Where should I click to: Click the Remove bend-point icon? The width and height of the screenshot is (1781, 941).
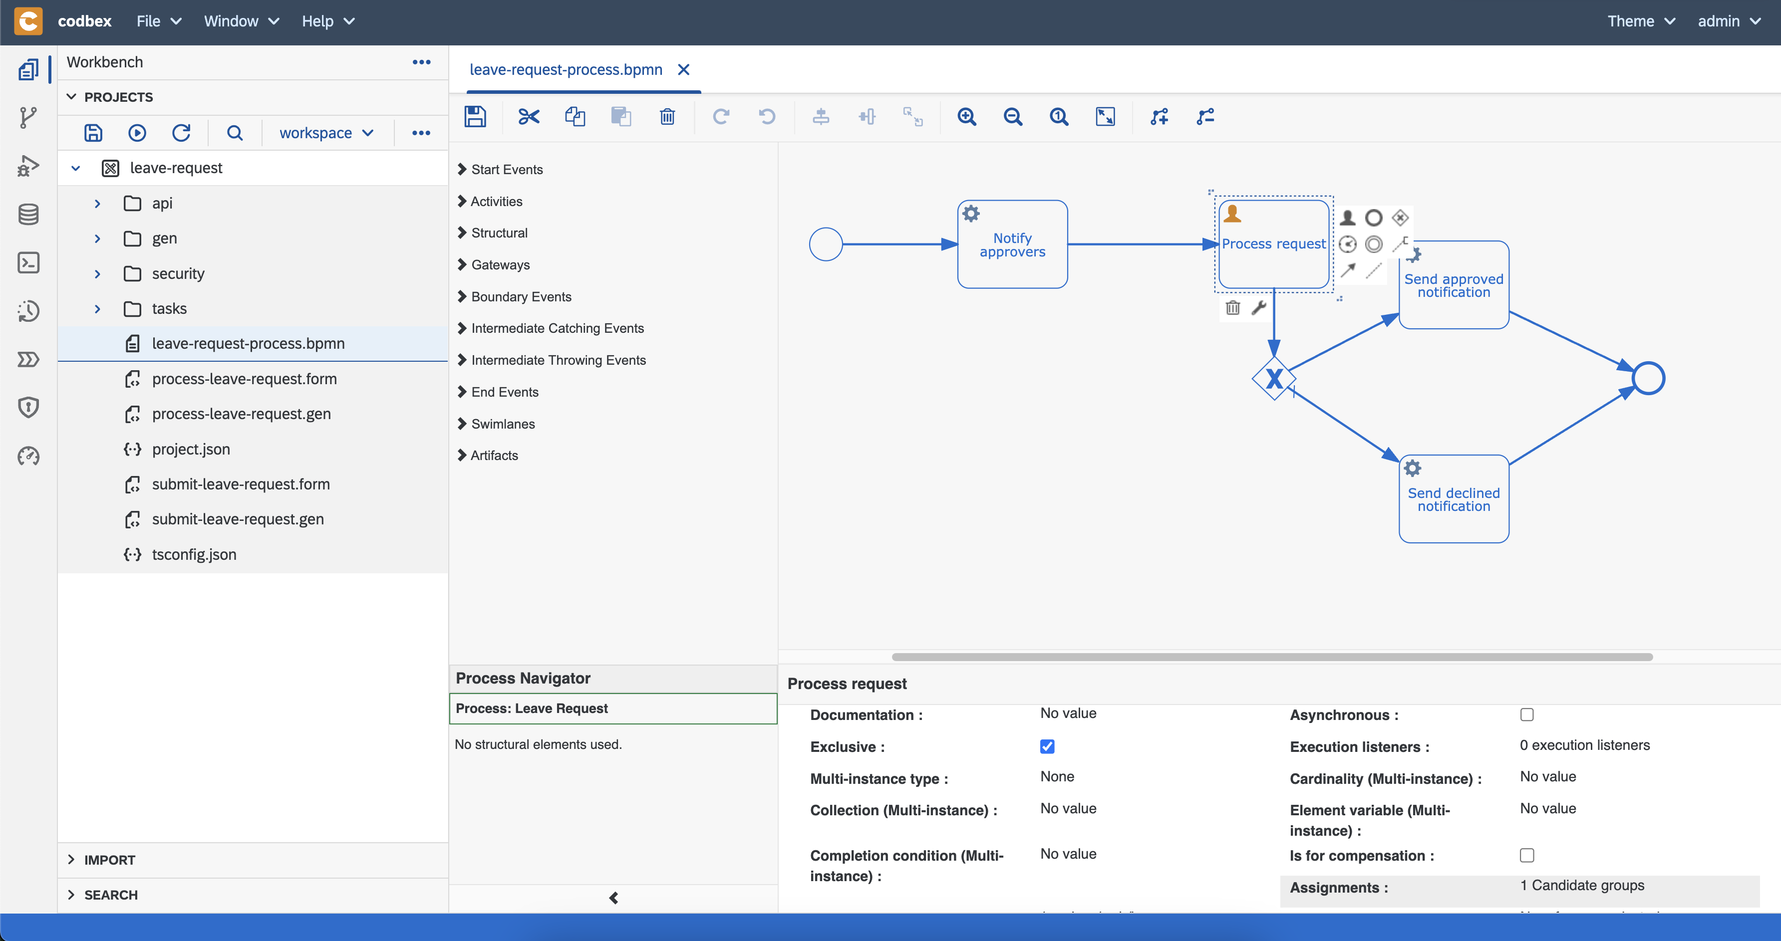point(1206,117)
